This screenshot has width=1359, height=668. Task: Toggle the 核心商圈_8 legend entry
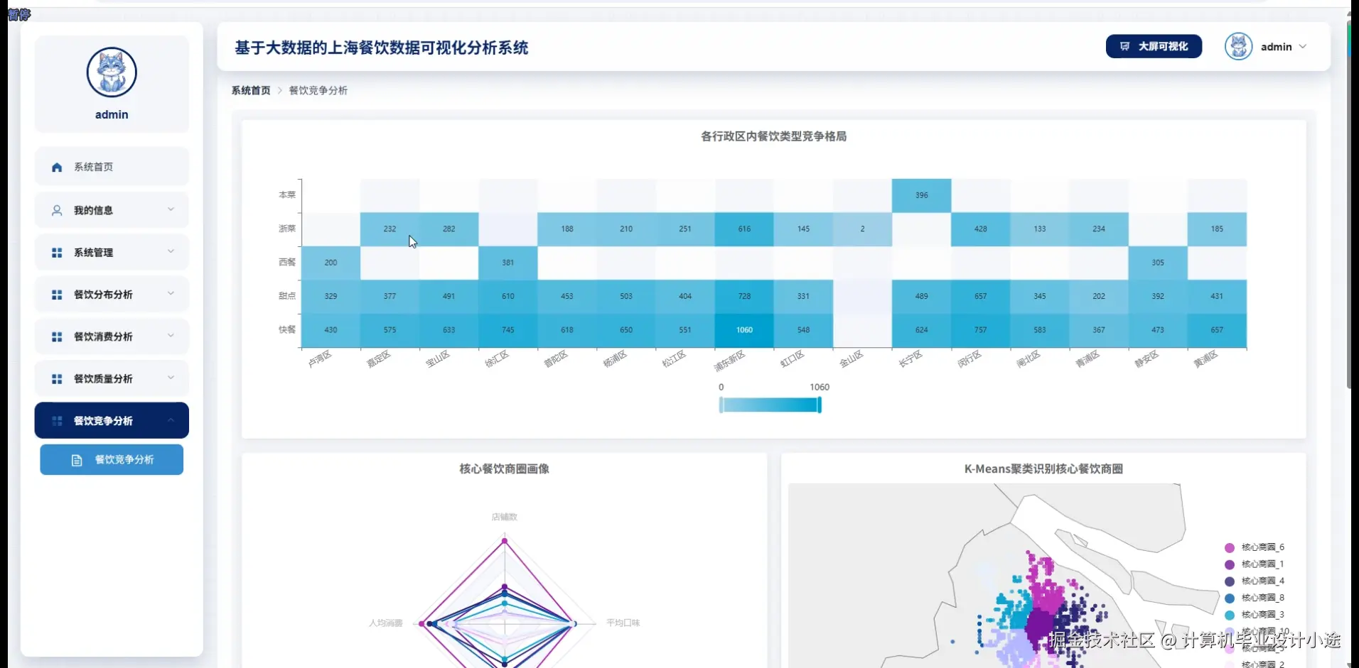click(1255, 598)
